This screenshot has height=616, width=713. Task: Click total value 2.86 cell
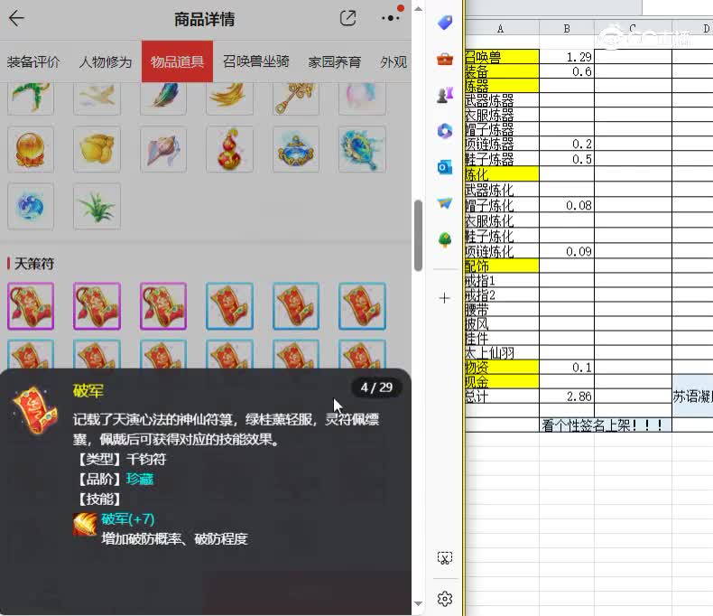(x=567, y=397)
